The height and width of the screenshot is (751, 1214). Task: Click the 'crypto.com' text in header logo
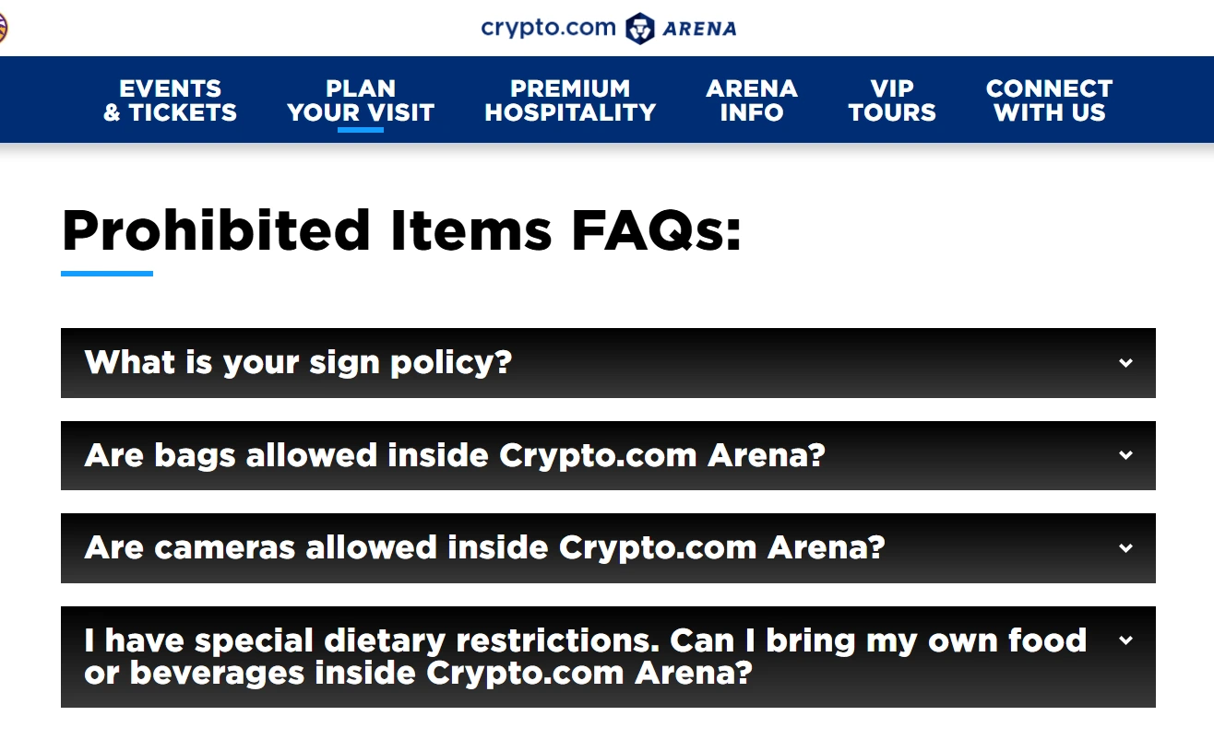pos(548,28)
